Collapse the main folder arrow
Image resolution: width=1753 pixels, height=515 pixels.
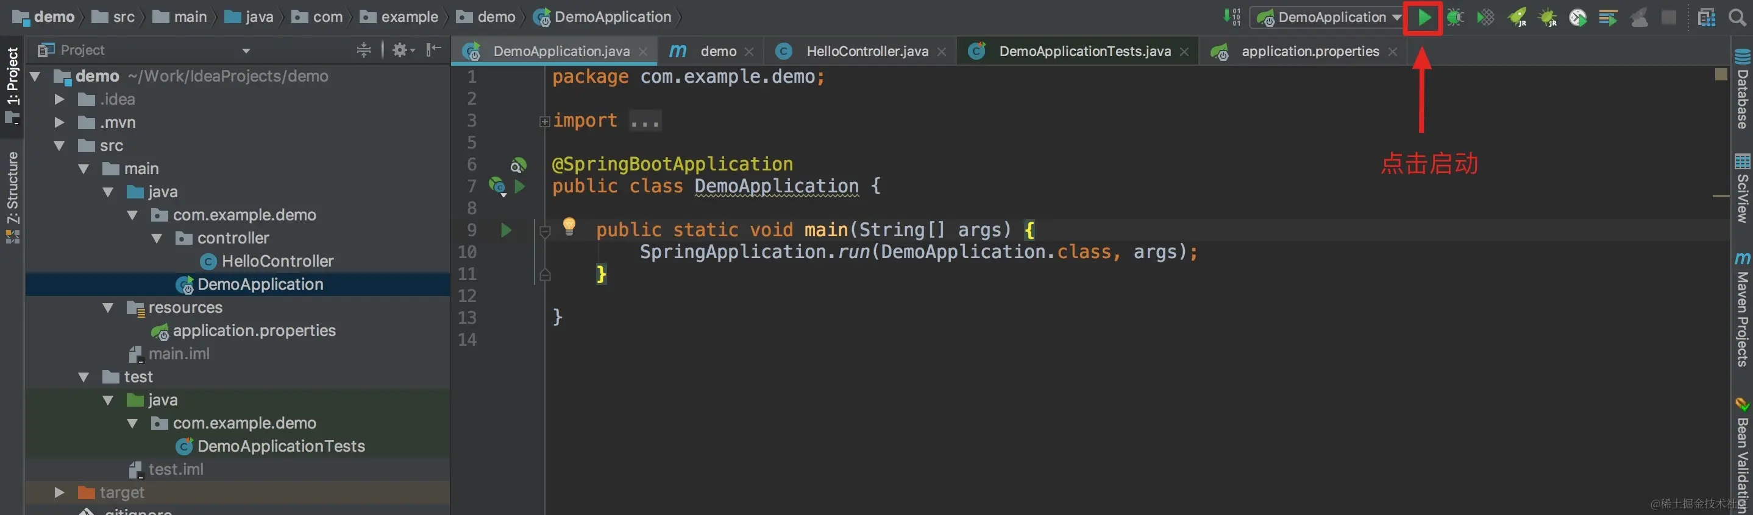coord(84,169)
